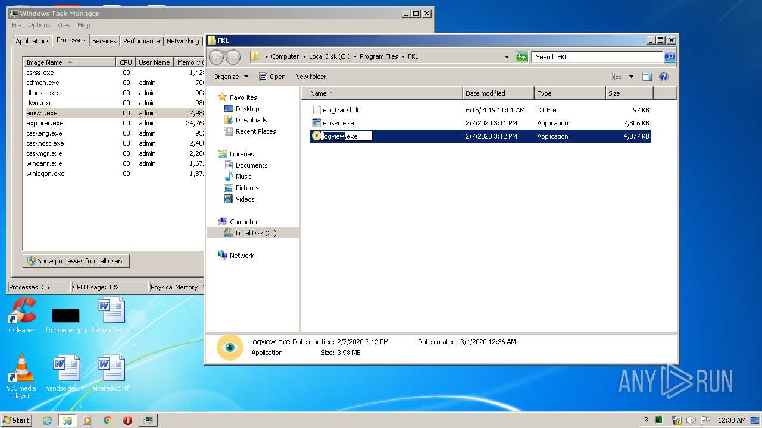The width and height of the screenshot is (762, 428).
Task: Open the Explorer help question mark icon
Action: [664, 77]
